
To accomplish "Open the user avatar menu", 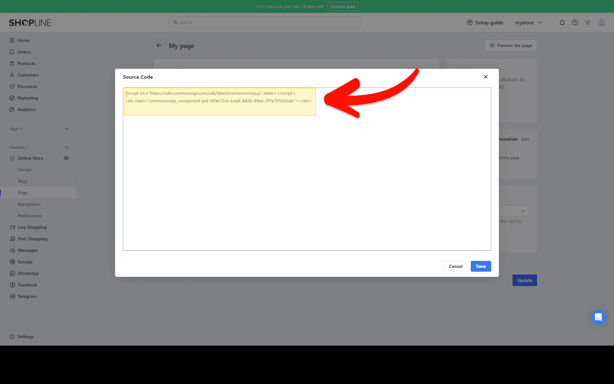I will tap(602, 22).
